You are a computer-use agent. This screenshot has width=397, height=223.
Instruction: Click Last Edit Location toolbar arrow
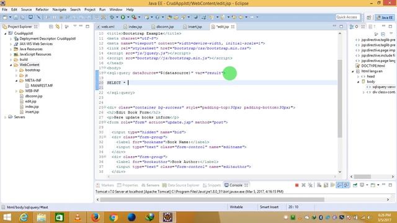pos(234,17)
